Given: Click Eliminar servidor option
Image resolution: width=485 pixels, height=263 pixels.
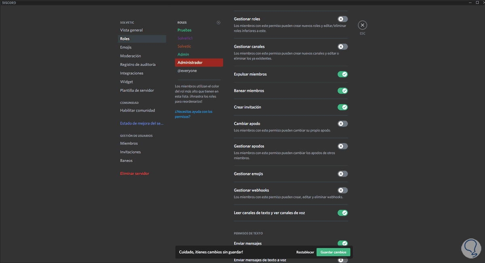Looking at the screenshot, I should [135, 173].
